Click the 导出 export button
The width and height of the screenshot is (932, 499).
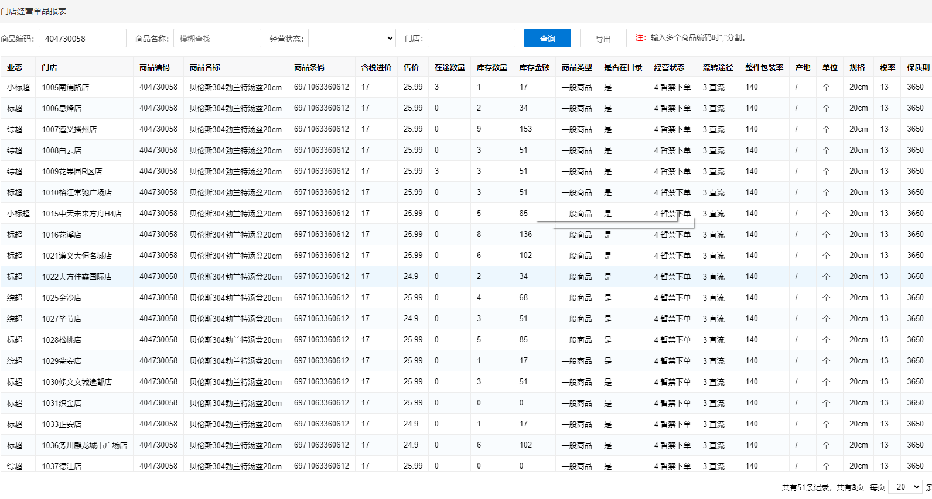click(603, 39)
